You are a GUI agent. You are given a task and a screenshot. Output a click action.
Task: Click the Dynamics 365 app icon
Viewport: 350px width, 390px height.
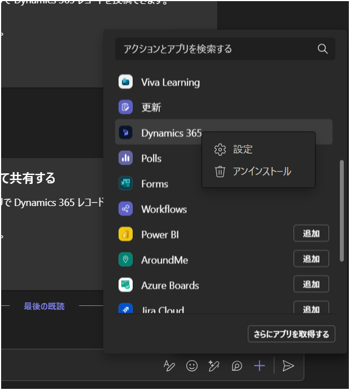125,133
